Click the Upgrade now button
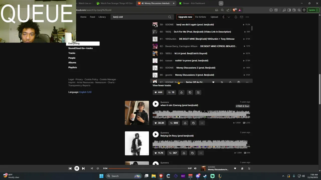321x180 pixels. pyautogui.click(x=185, y=17)
